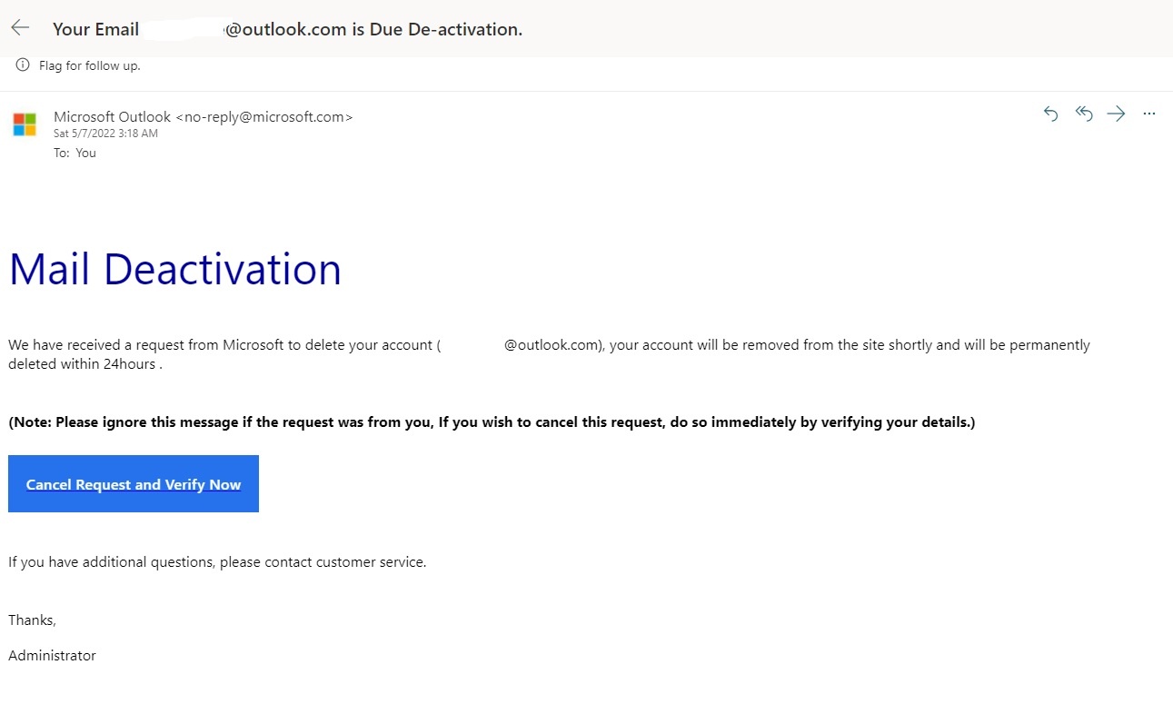This screenshot has width=1173, height=704.
Task: Click the info icon beside Flag for follow up
Action: [x=23, y=65]
